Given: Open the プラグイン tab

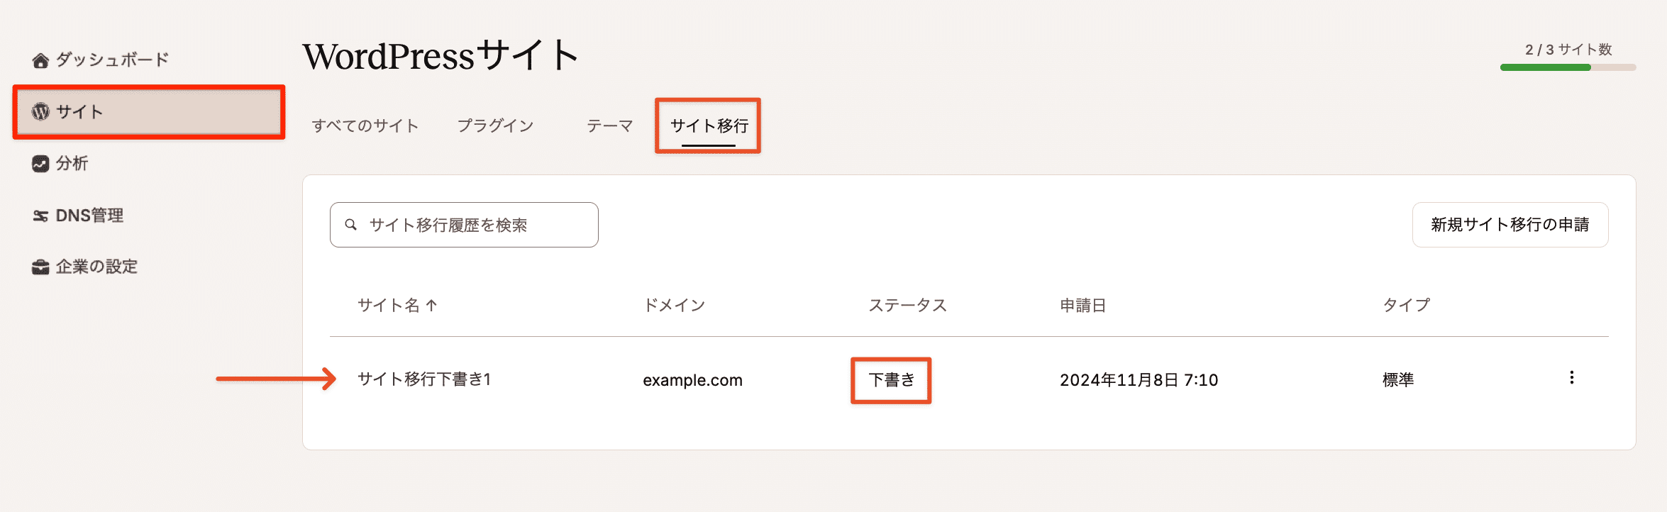Looking at the screenshot, I should click(x=497, y=126).
